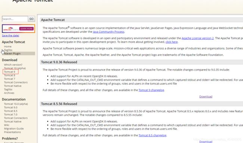Click Download under Tomcat 9.0.36 Released

click(206, 97)
